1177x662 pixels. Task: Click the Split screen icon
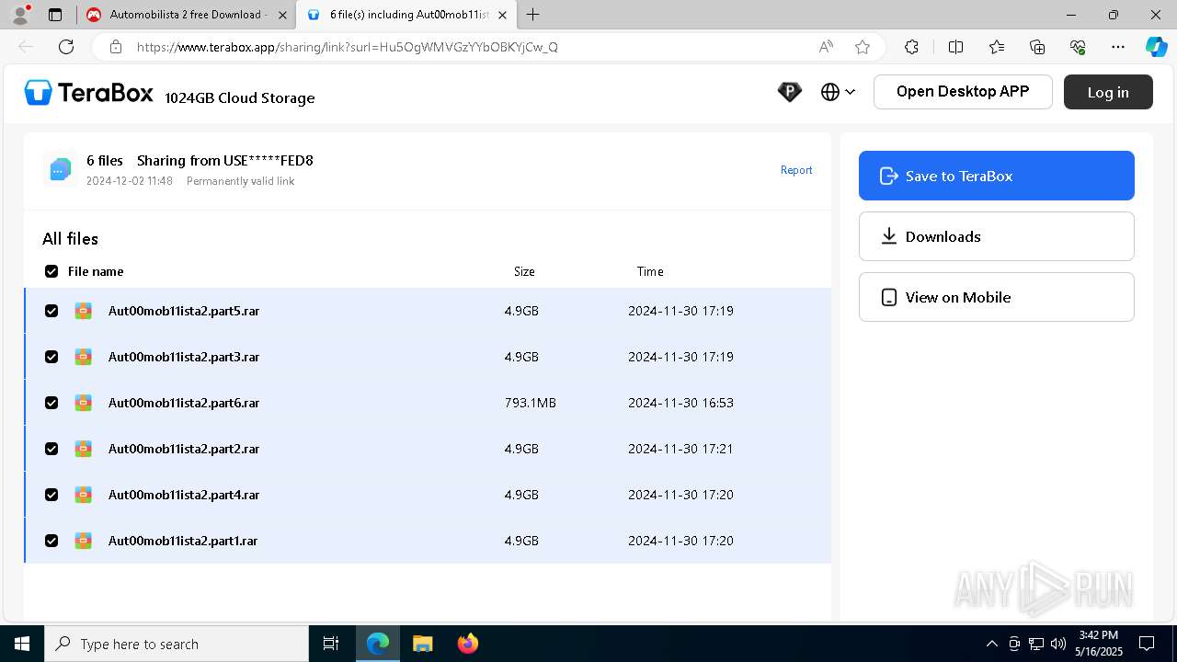955,47
